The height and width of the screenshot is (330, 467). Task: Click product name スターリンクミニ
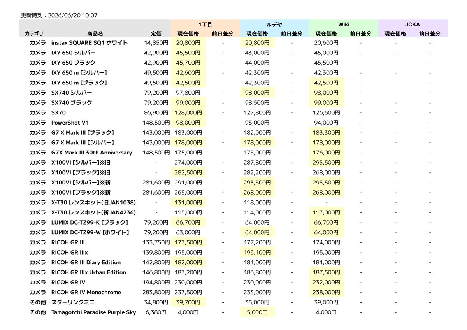point(73,302)
